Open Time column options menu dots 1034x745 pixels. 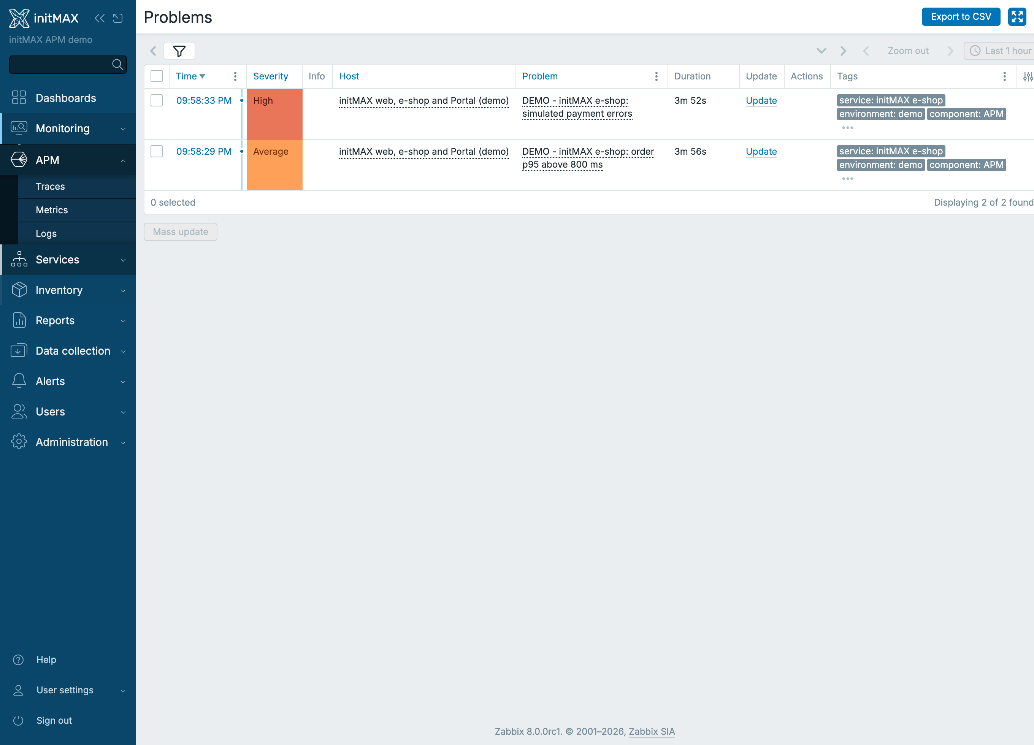coord(235,76)
